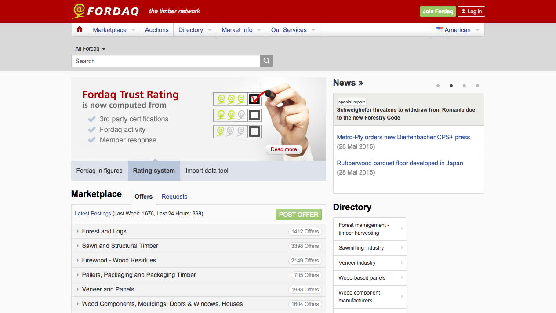This screenshot has height=313, width=556.
Task: Open the Sawmilling industry directory item
Action: 370,248
